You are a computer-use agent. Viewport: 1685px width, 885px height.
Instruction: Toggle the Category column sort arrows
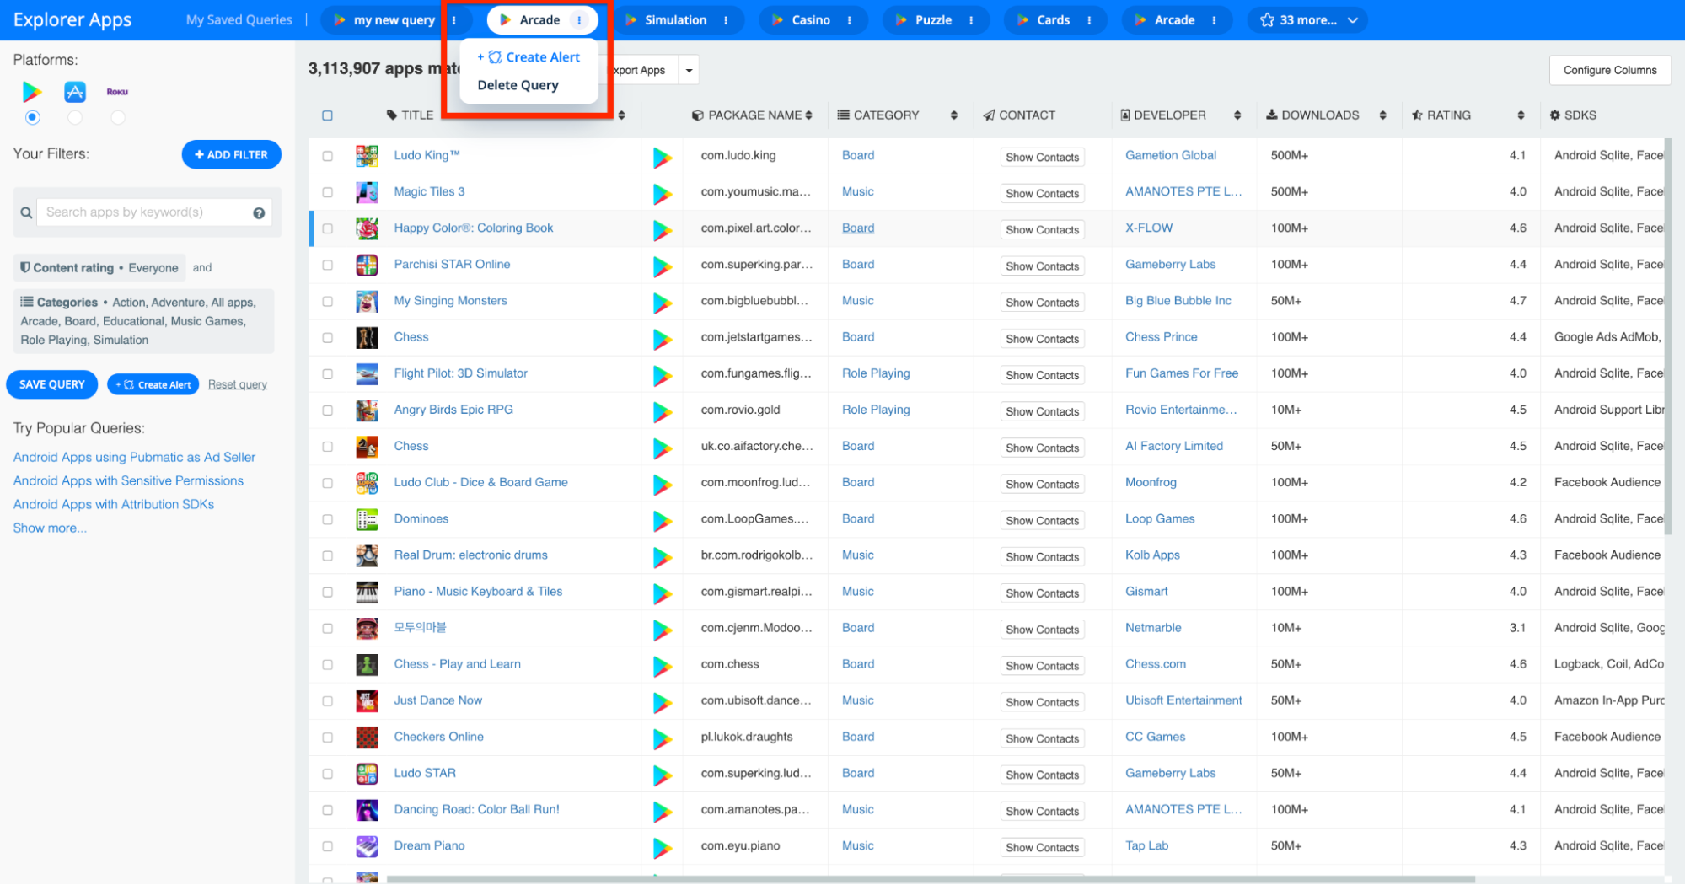(953, 115)
